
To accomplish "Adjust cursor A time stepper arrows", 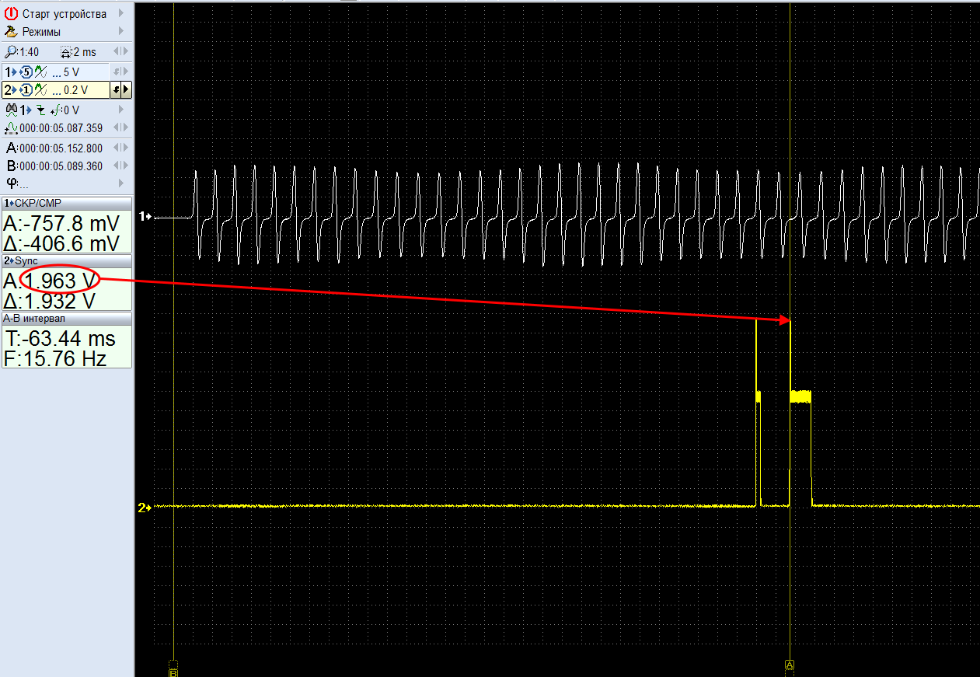I will tap(120, 148).
